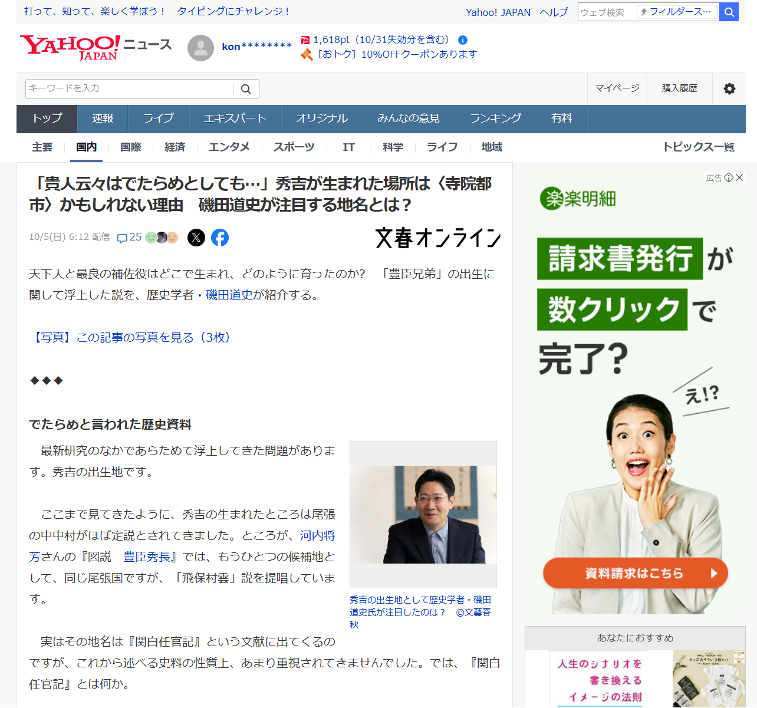Viewport: 757px width, 708px height.
Task: Select the 国際 category tab
Action: coord(130,147)
